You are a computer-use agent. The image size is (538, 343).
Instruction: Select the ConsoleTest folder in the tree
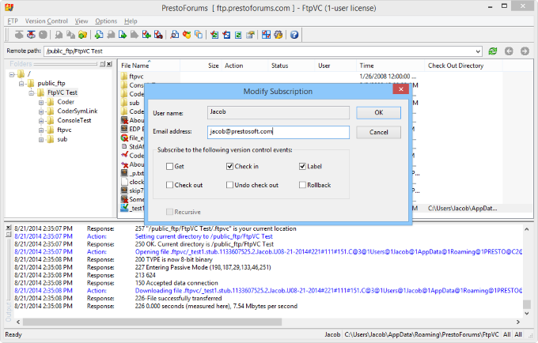pos(74,121)
